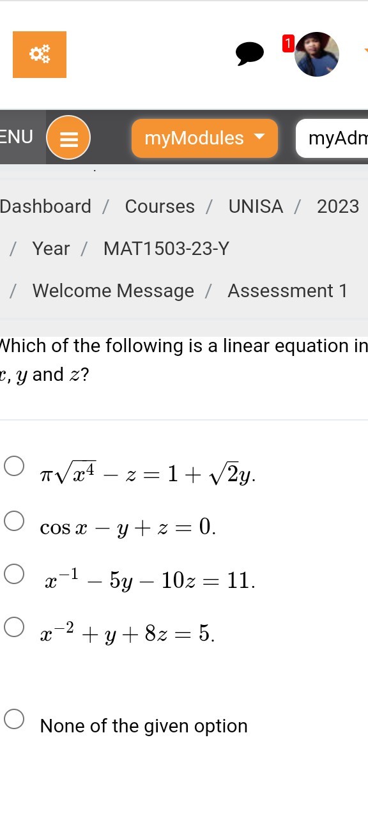Open the orange settings gears icon
Image resolution: width=368 pixels, height=818 pixels.
click(x=40, y=55)
